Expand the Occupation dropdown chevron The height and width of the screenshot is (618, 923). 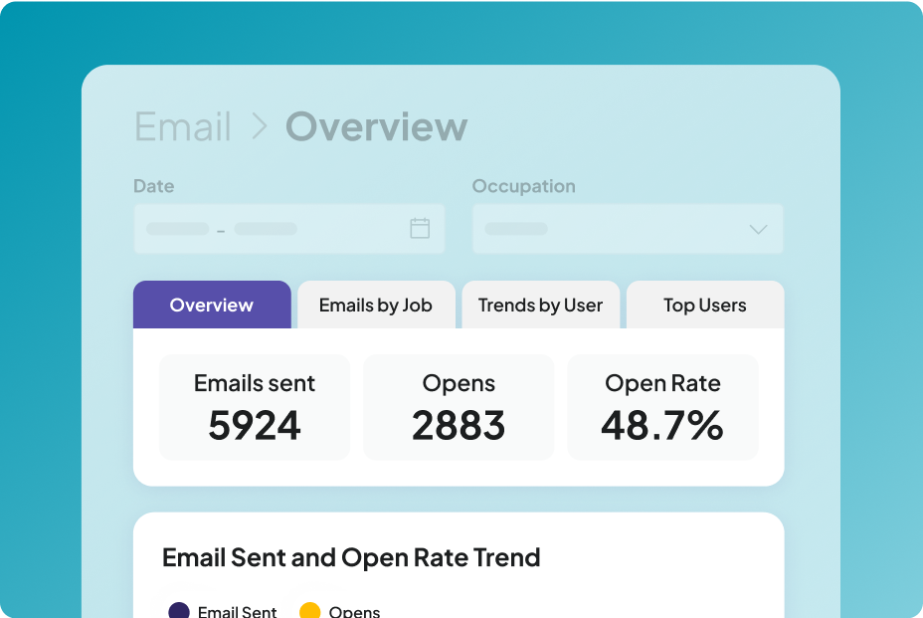coord(758,229)
